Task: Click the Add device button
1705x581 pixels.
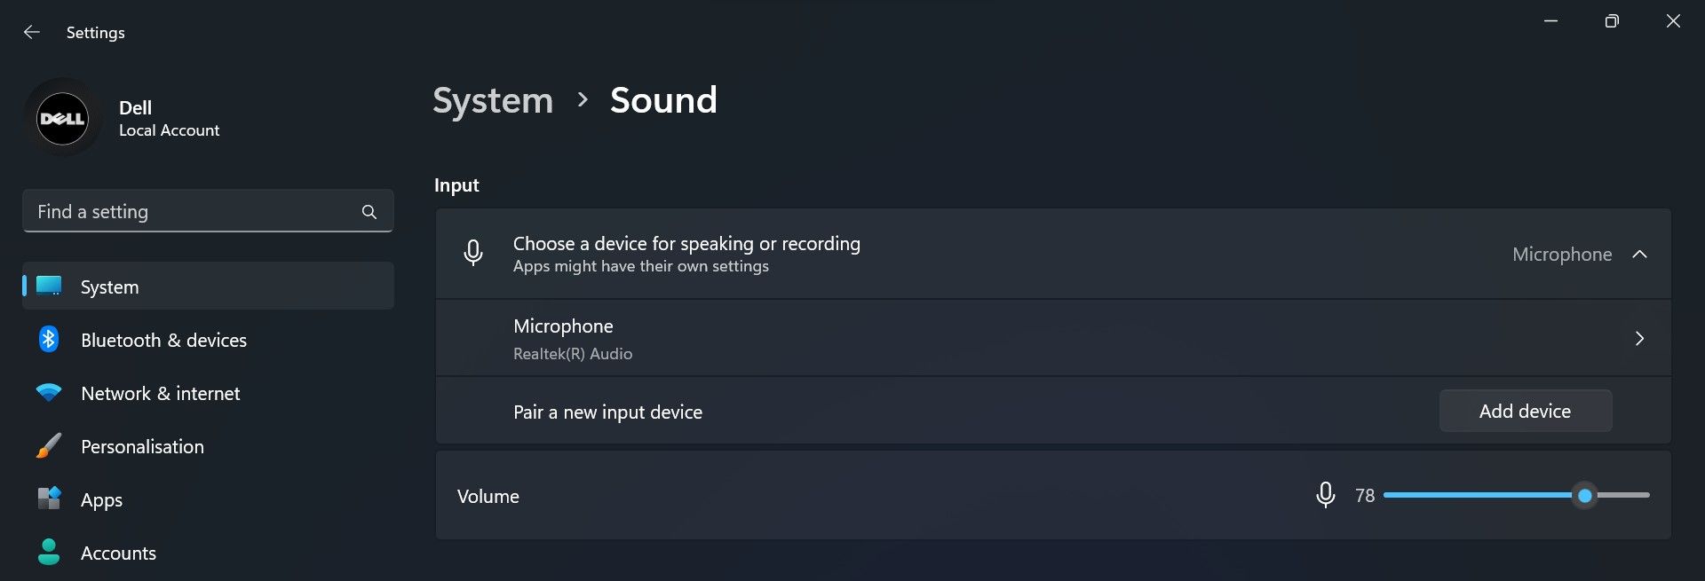Action: [x=1525, y=412]
